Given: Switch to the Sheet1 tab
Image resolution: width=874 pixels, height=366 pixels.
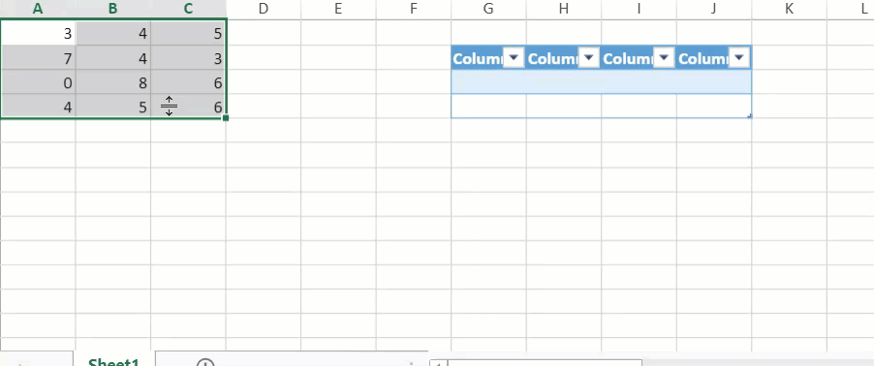Looking at the screenshot, I should [x=113, y=362].
